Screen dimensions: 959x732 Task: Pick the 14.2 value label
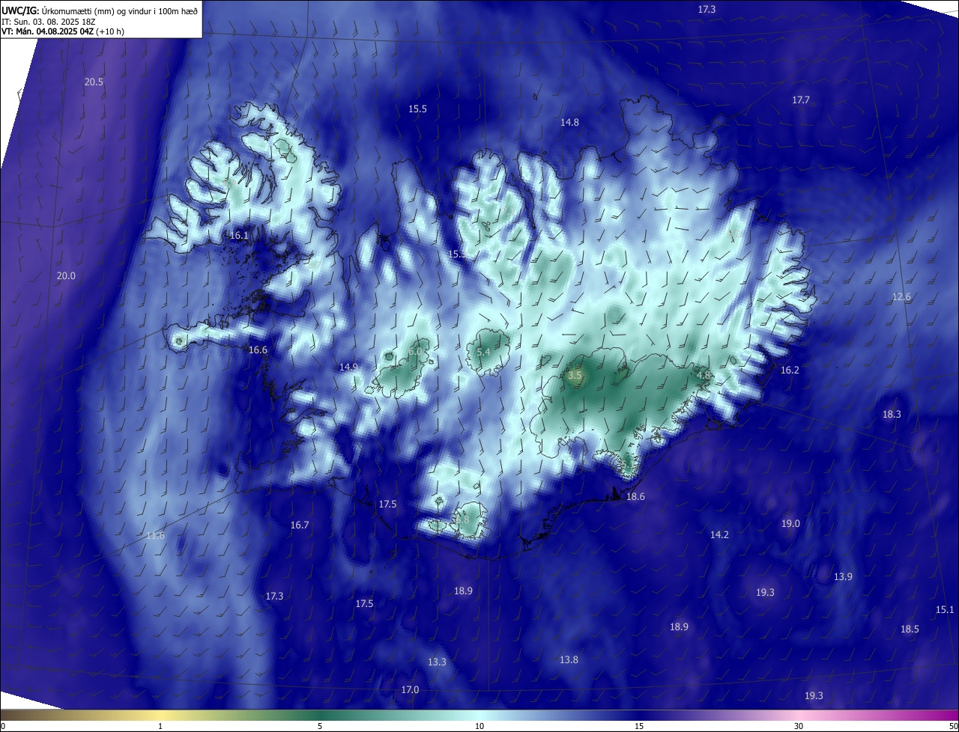[719, 535]
